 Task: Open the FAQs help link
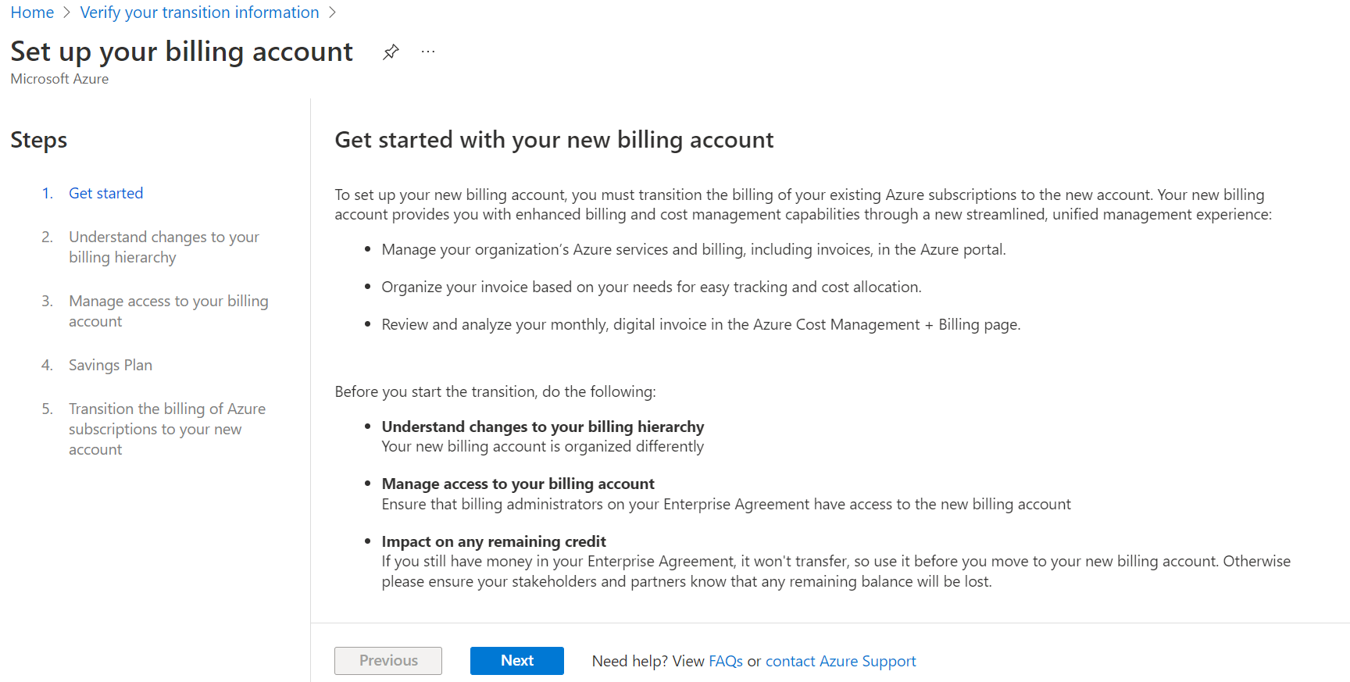[x=725, y=661]
